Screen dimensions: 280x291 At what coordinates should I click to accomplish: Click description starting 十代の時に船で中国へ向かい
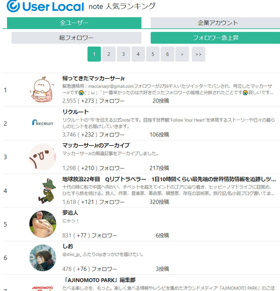click(x=168, y=190)
